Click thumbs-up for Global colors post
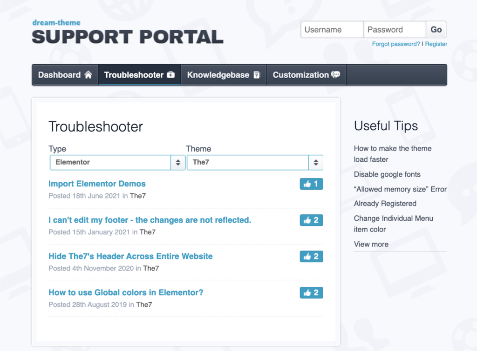This screenshot has height=351, width=477. (x=311, y=293)
